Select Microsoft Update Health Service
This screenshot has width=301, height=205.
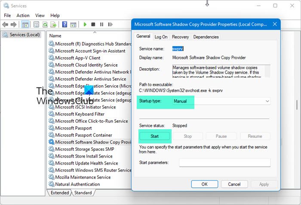click(x=89, y=163)
